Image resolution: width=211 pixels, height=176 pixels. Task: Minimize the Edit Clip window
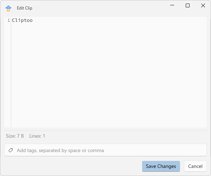tap(172, 6)
